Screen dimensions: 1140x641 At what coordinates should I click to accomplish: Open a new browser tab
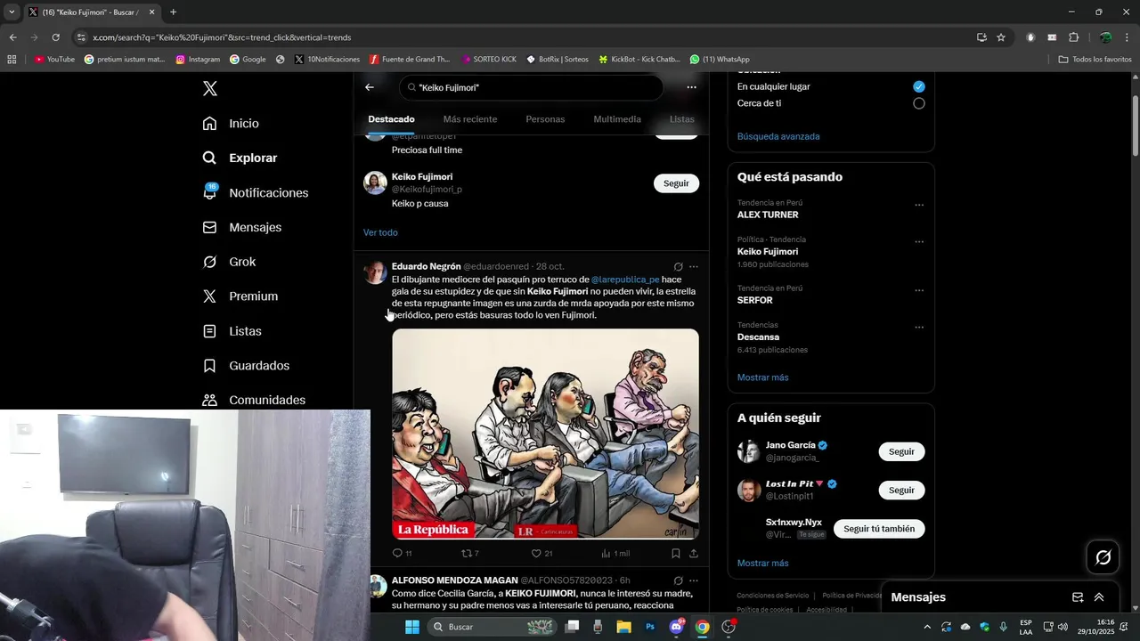pos(173,12)
